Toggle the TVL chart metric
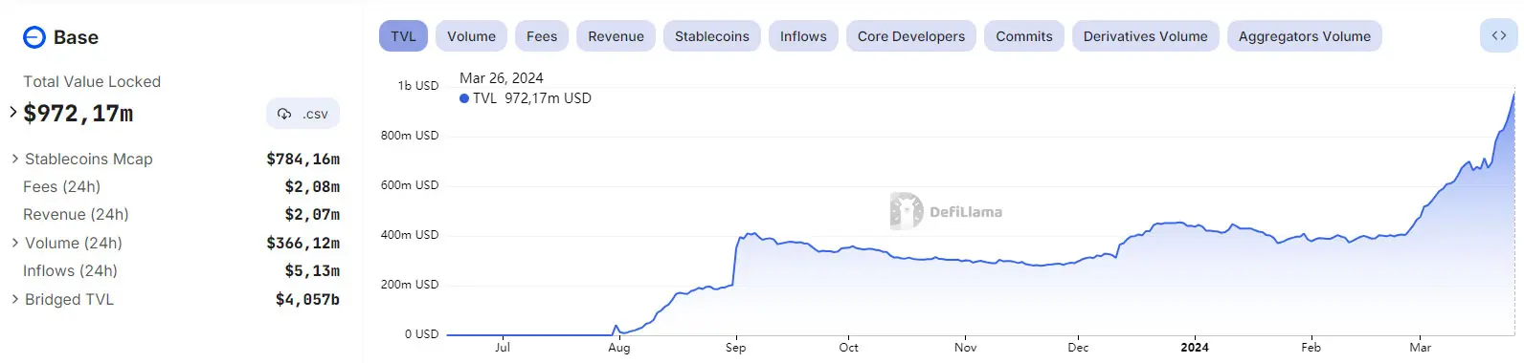 403,36
